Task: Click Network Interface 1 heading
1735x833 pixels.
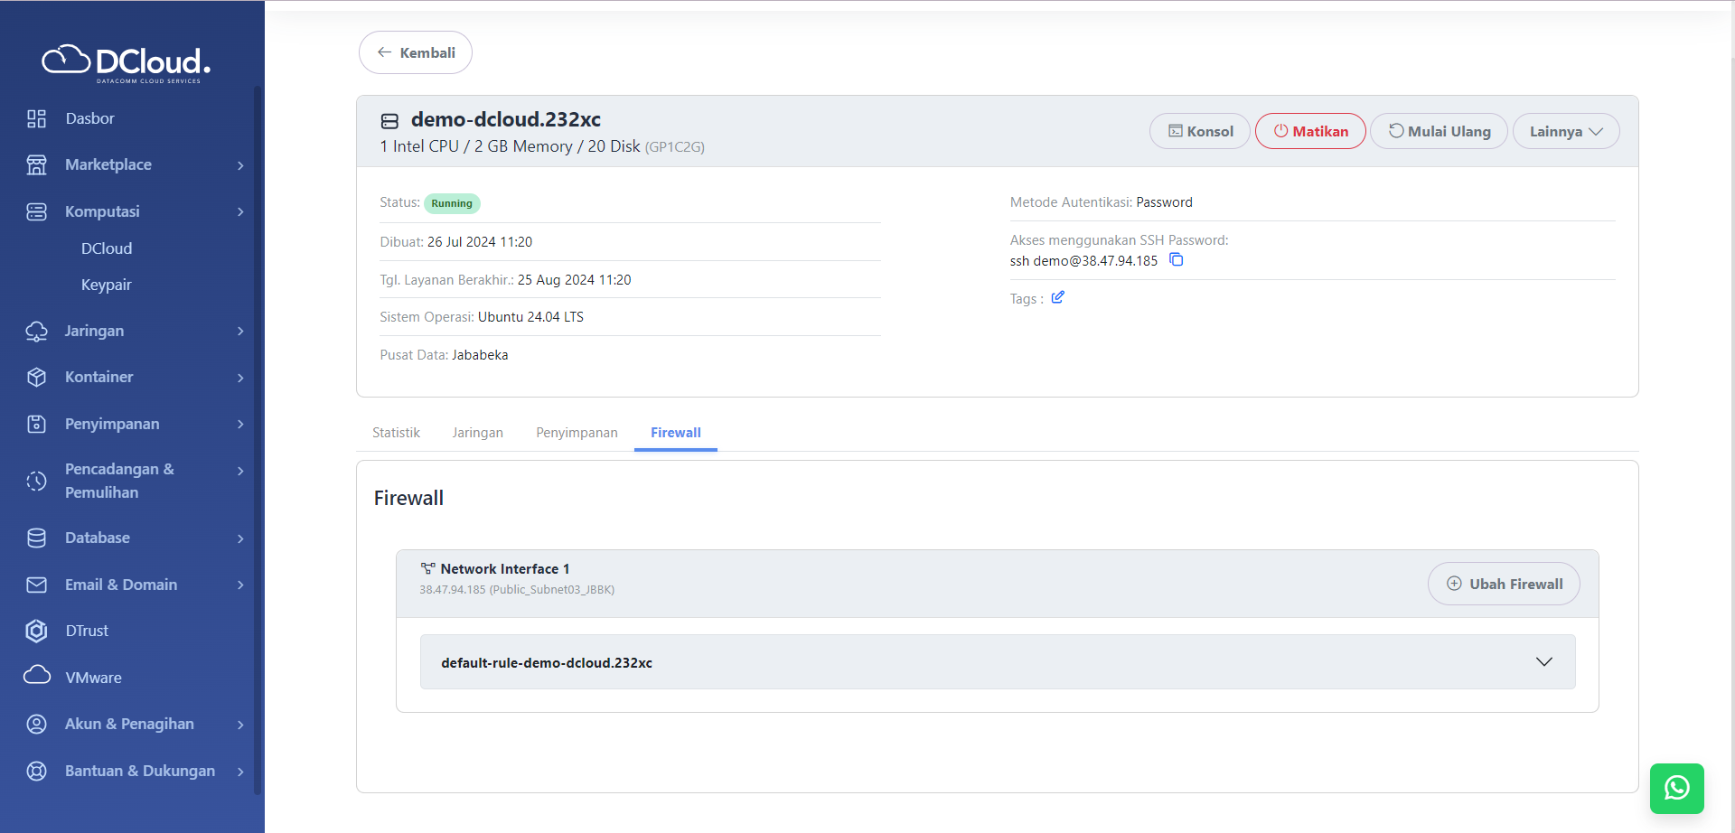Action: tap(505, 568)
